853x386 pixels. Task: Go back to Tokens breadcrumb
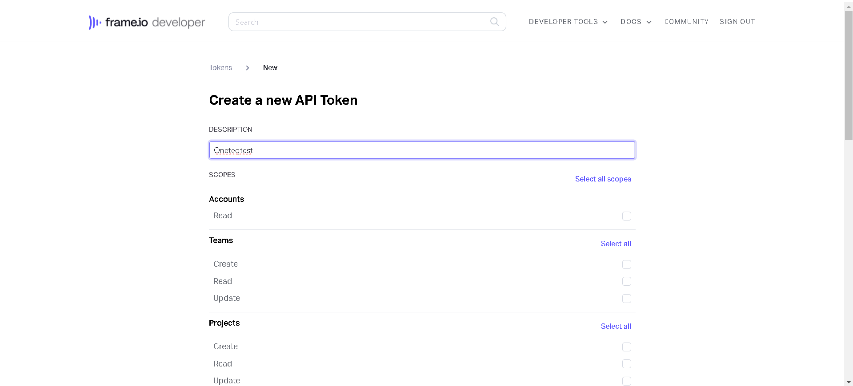point(220,67)
